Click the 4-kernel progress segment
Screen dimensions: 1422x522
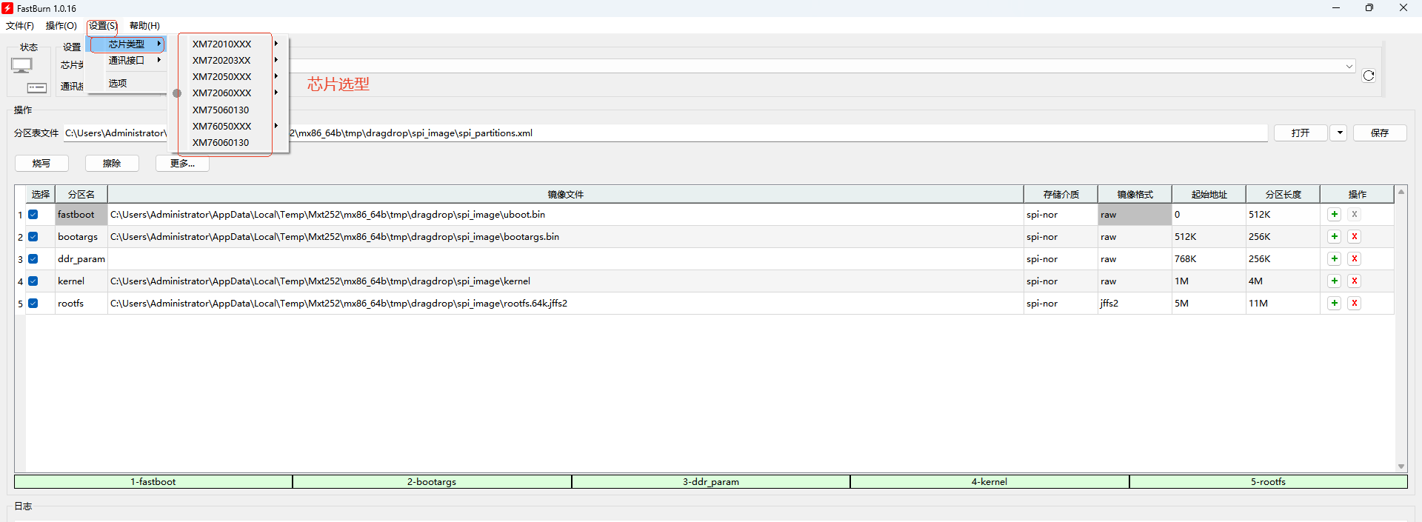click(x=989, y=482)
